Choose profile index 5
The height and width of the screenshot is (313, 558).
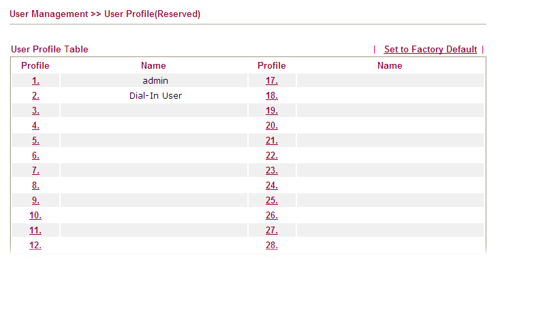click(35, 141)
